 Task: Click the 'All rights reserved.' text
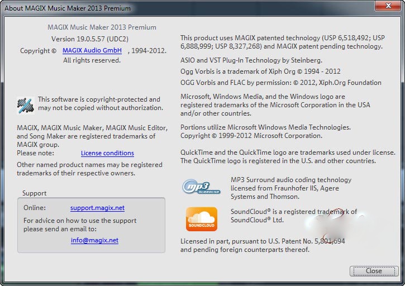[92, 60]
